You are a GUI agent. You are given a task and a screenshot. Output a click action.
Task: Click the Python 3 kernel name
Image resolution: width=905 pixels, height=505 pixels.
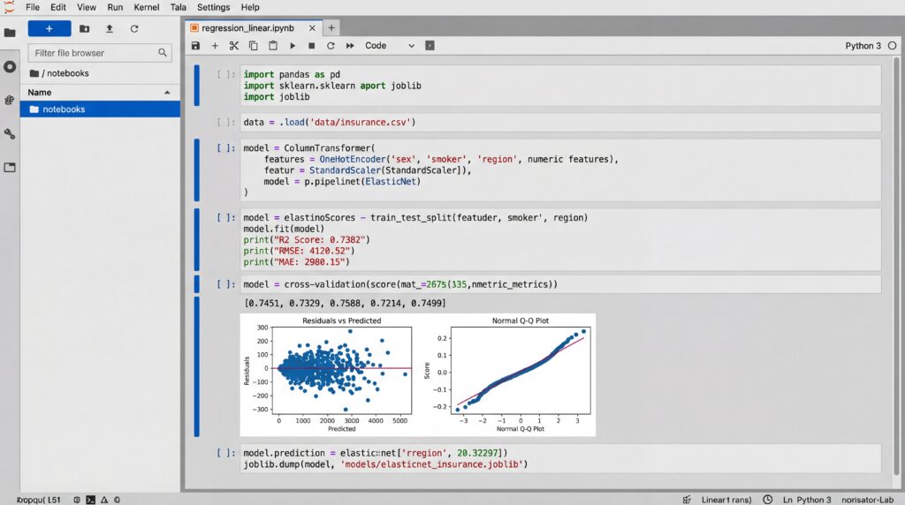(x=863, y=46)
